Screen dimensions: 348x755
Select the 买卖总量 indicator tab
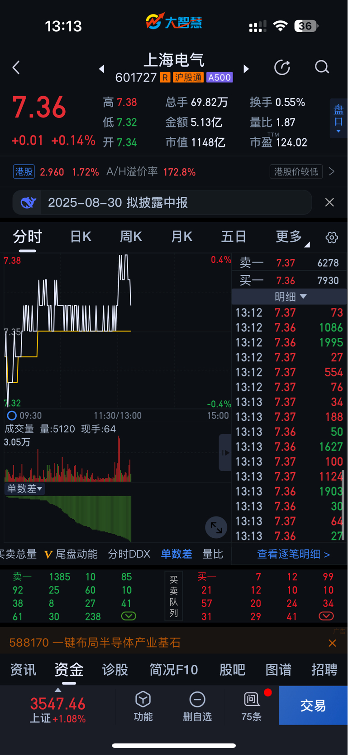click(x=18, y=554)
